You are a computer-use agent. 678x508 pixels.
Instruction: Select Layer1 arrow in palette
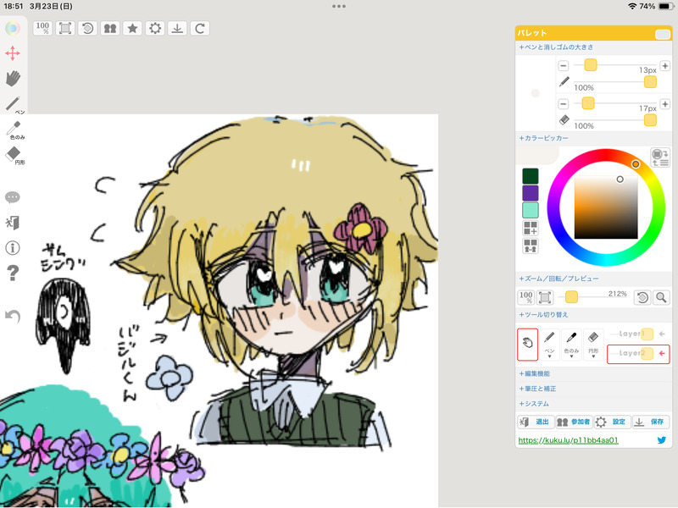point(662,334)
